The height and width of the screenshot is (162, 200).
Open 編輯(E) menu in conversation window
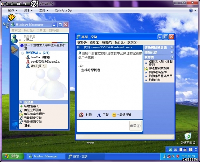pos(94,43)
